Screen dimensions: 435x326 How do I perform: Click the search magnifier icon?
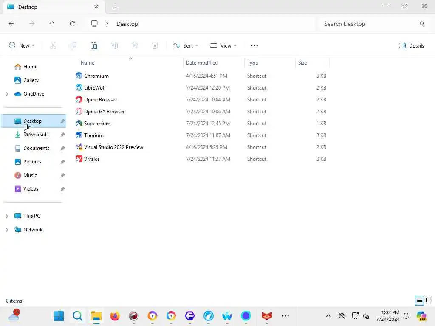422,24
